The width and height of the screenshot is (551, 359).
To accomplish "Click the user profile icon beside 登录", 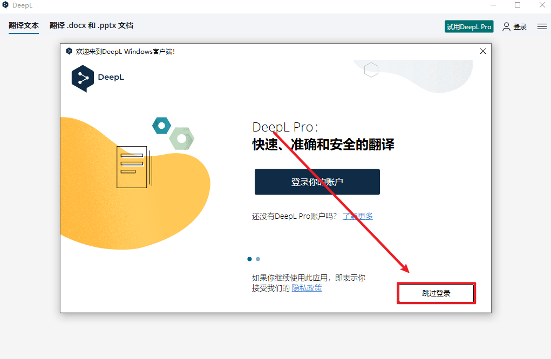I will (506, 26).
